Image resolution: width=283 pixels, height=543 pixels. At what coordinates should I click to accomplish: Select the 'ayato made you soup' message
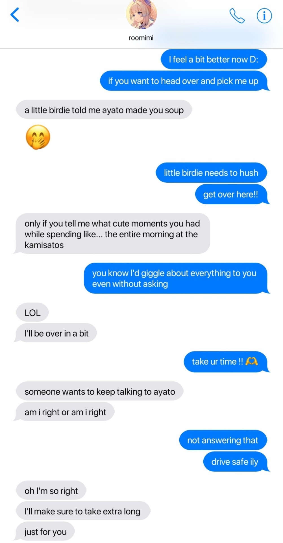(x=104, y=110)
